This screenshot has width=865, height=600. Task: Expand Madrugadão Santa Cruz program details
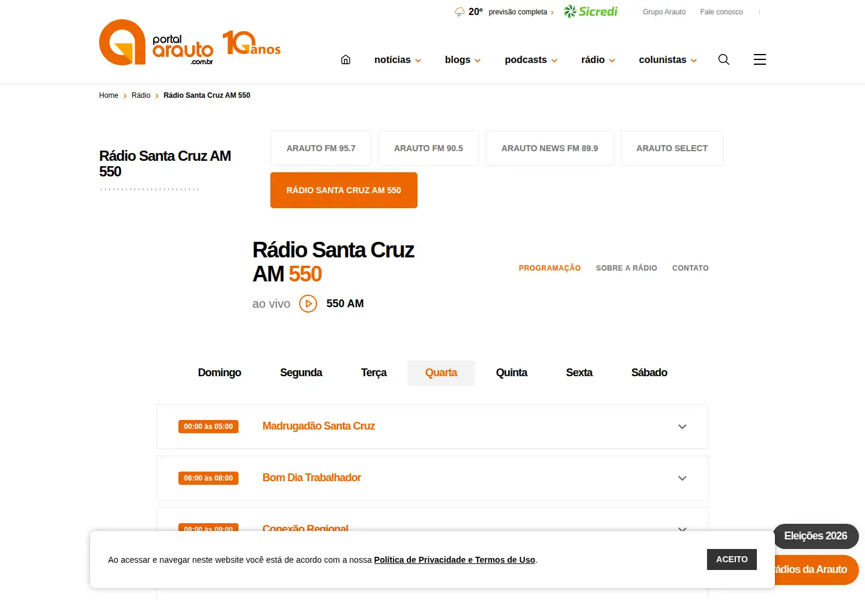point(682,427)
